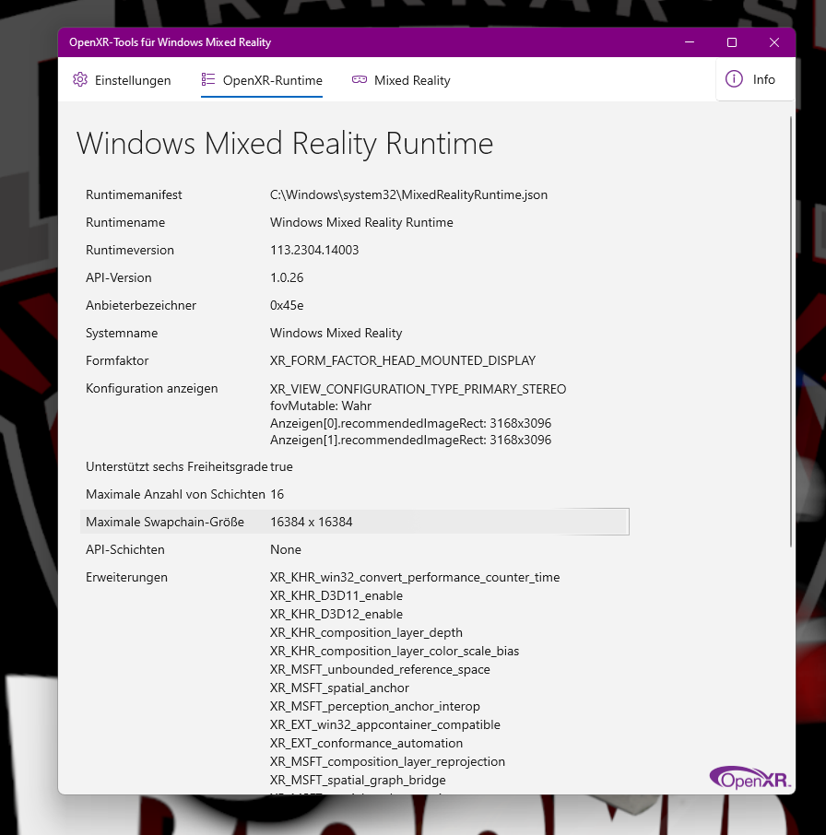The width and height of the screenshot is (826, 835).
Task: Click XR_KHR_D3D12_enable extension
Action: click(336, 614)
